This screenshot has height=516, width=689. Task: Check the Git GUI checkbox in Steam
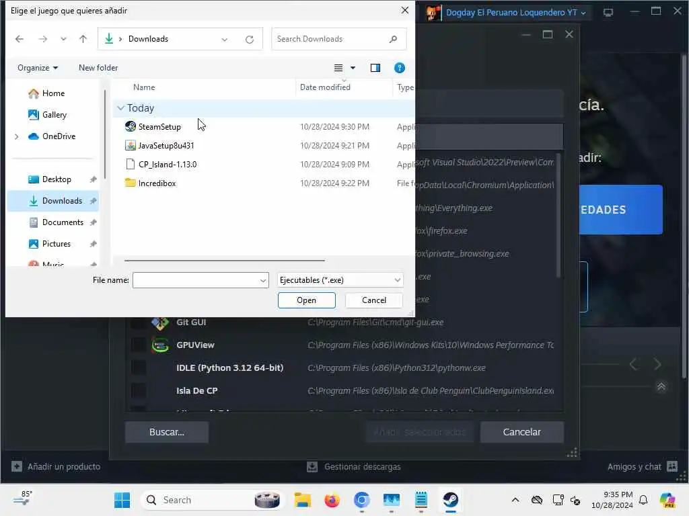[x=139, y=322]
